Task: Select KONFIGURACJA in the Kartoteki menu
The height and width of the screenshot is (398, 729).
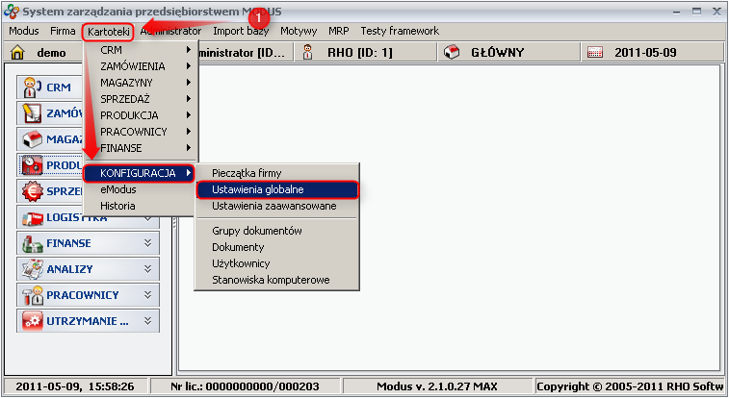Action: coord(139,173)
